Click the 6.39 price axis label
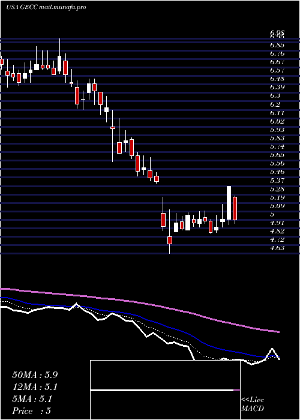 (x=277, y=88)
